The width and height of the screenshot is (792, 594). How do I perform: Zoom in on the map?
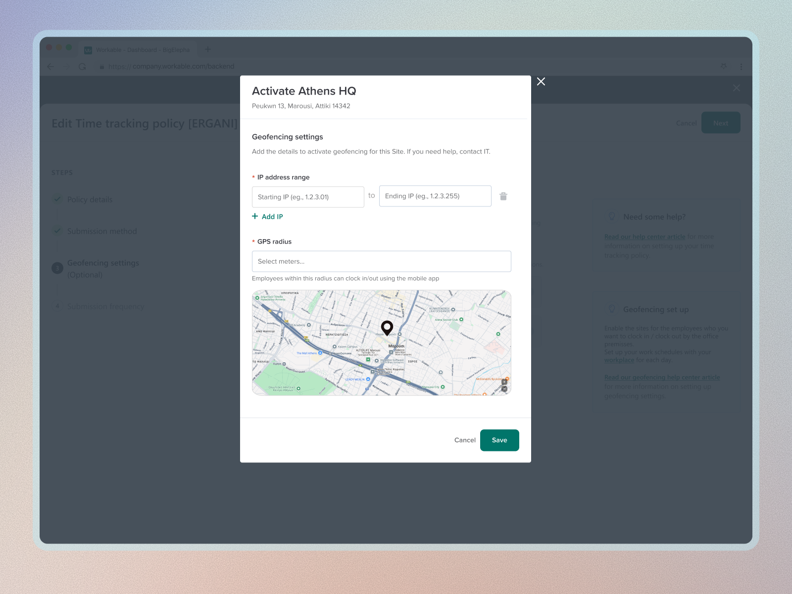tap(504, 382)
